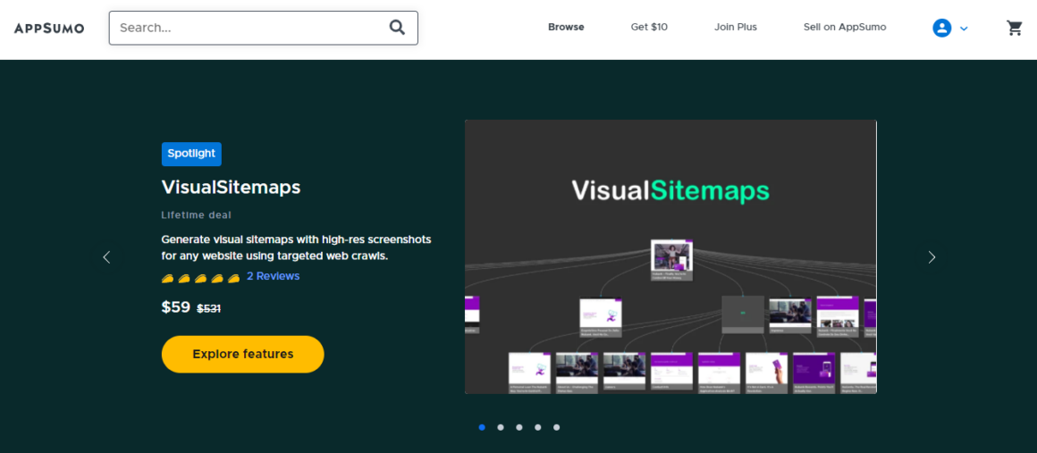Open the Browse menu
1037x453 pixels.
tap(566, 27)
